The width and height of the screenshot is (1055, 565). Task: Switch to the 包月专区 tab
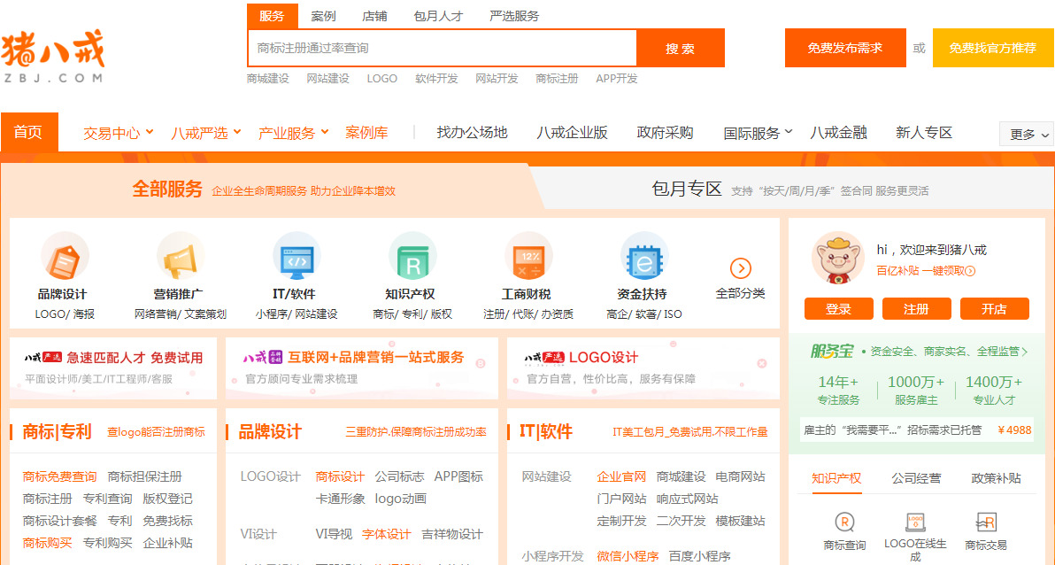(687, 190)
